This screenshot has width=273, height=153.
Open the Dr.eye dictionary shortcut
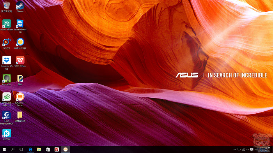(7, 44)
